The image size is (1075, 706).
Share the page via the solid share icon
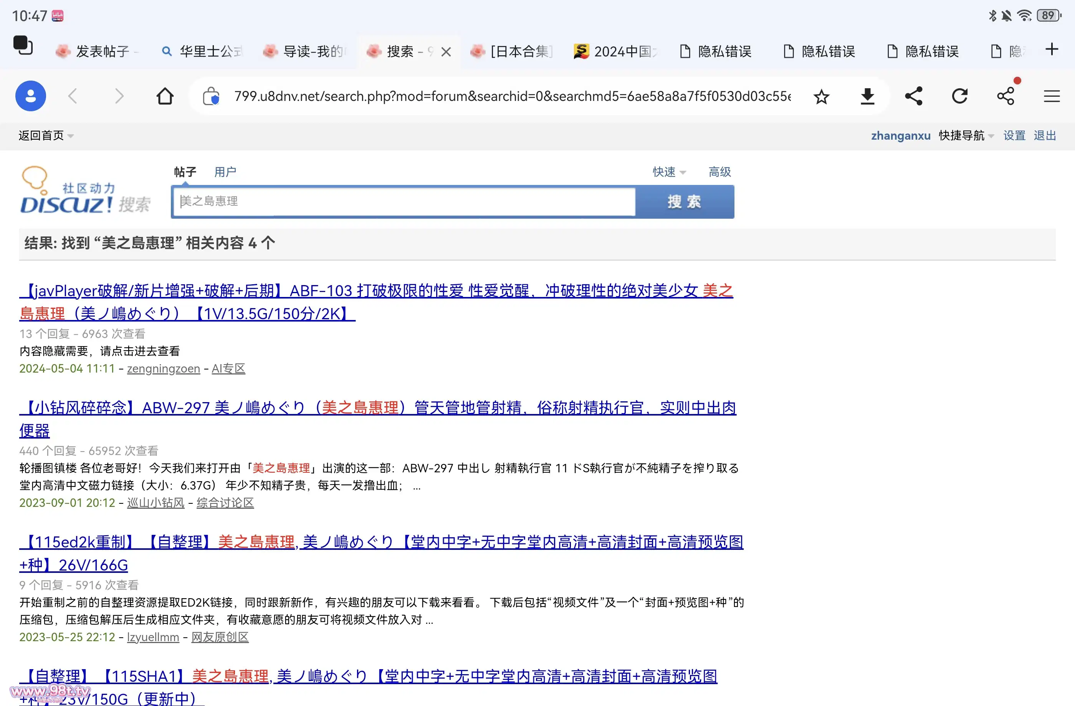pyautogui.click(x=914, y=96)
